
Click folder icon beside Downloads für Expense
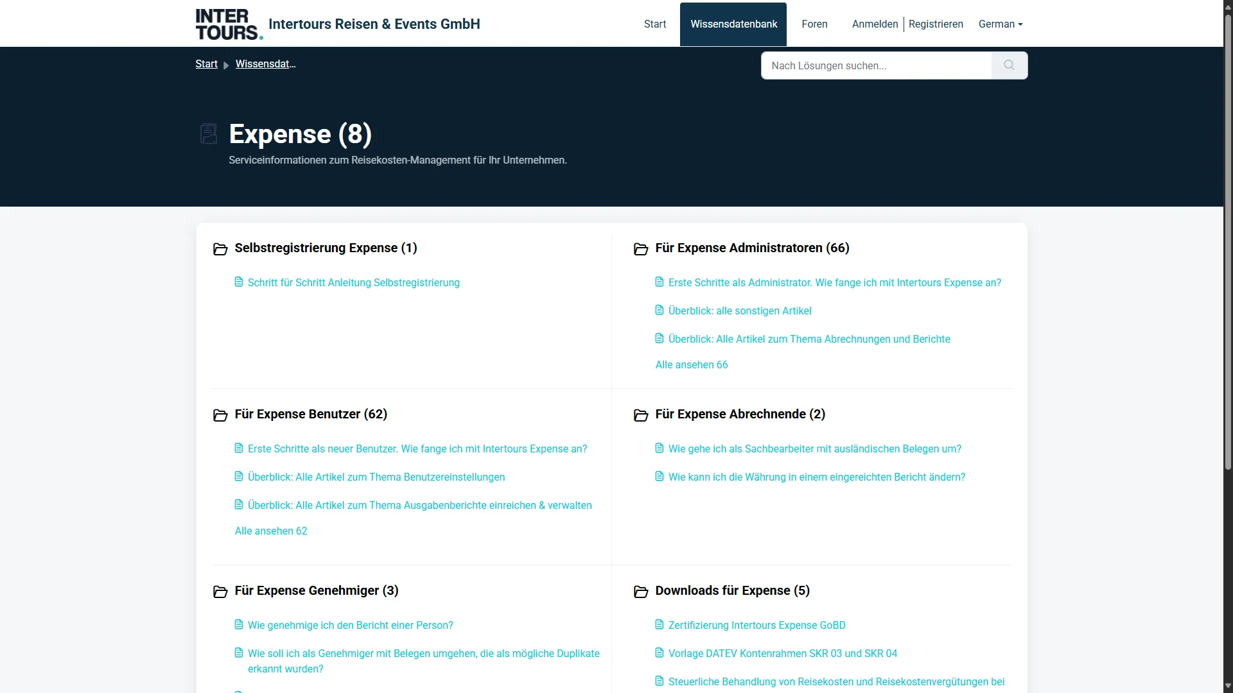[642, 592]
